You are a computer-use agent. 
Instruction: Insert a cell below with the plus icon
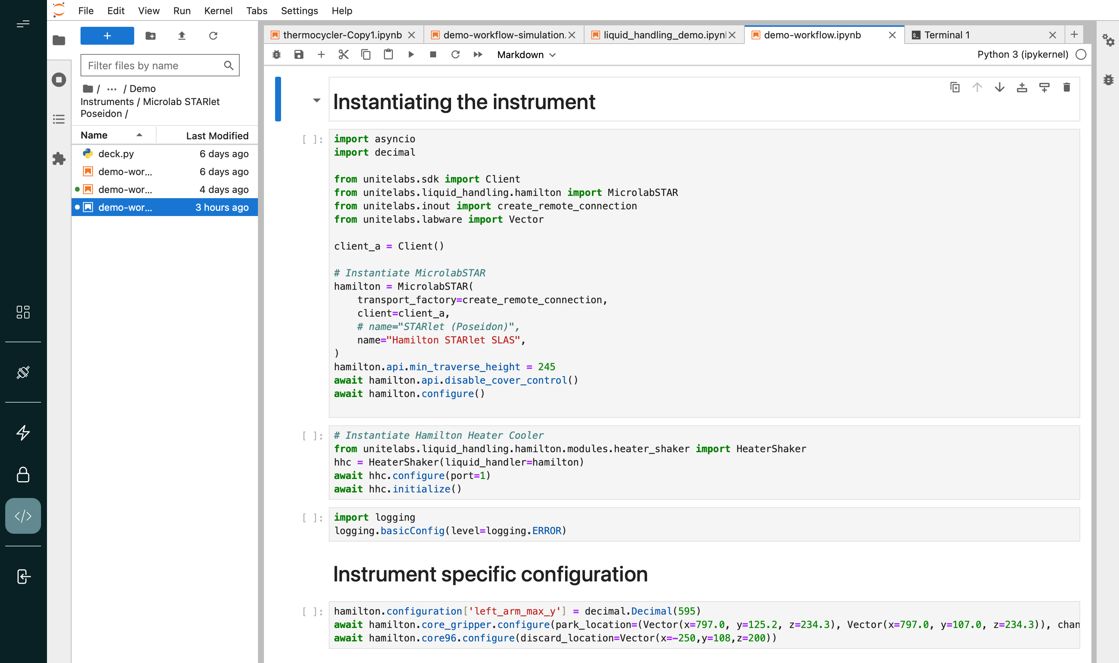point(321,54)
